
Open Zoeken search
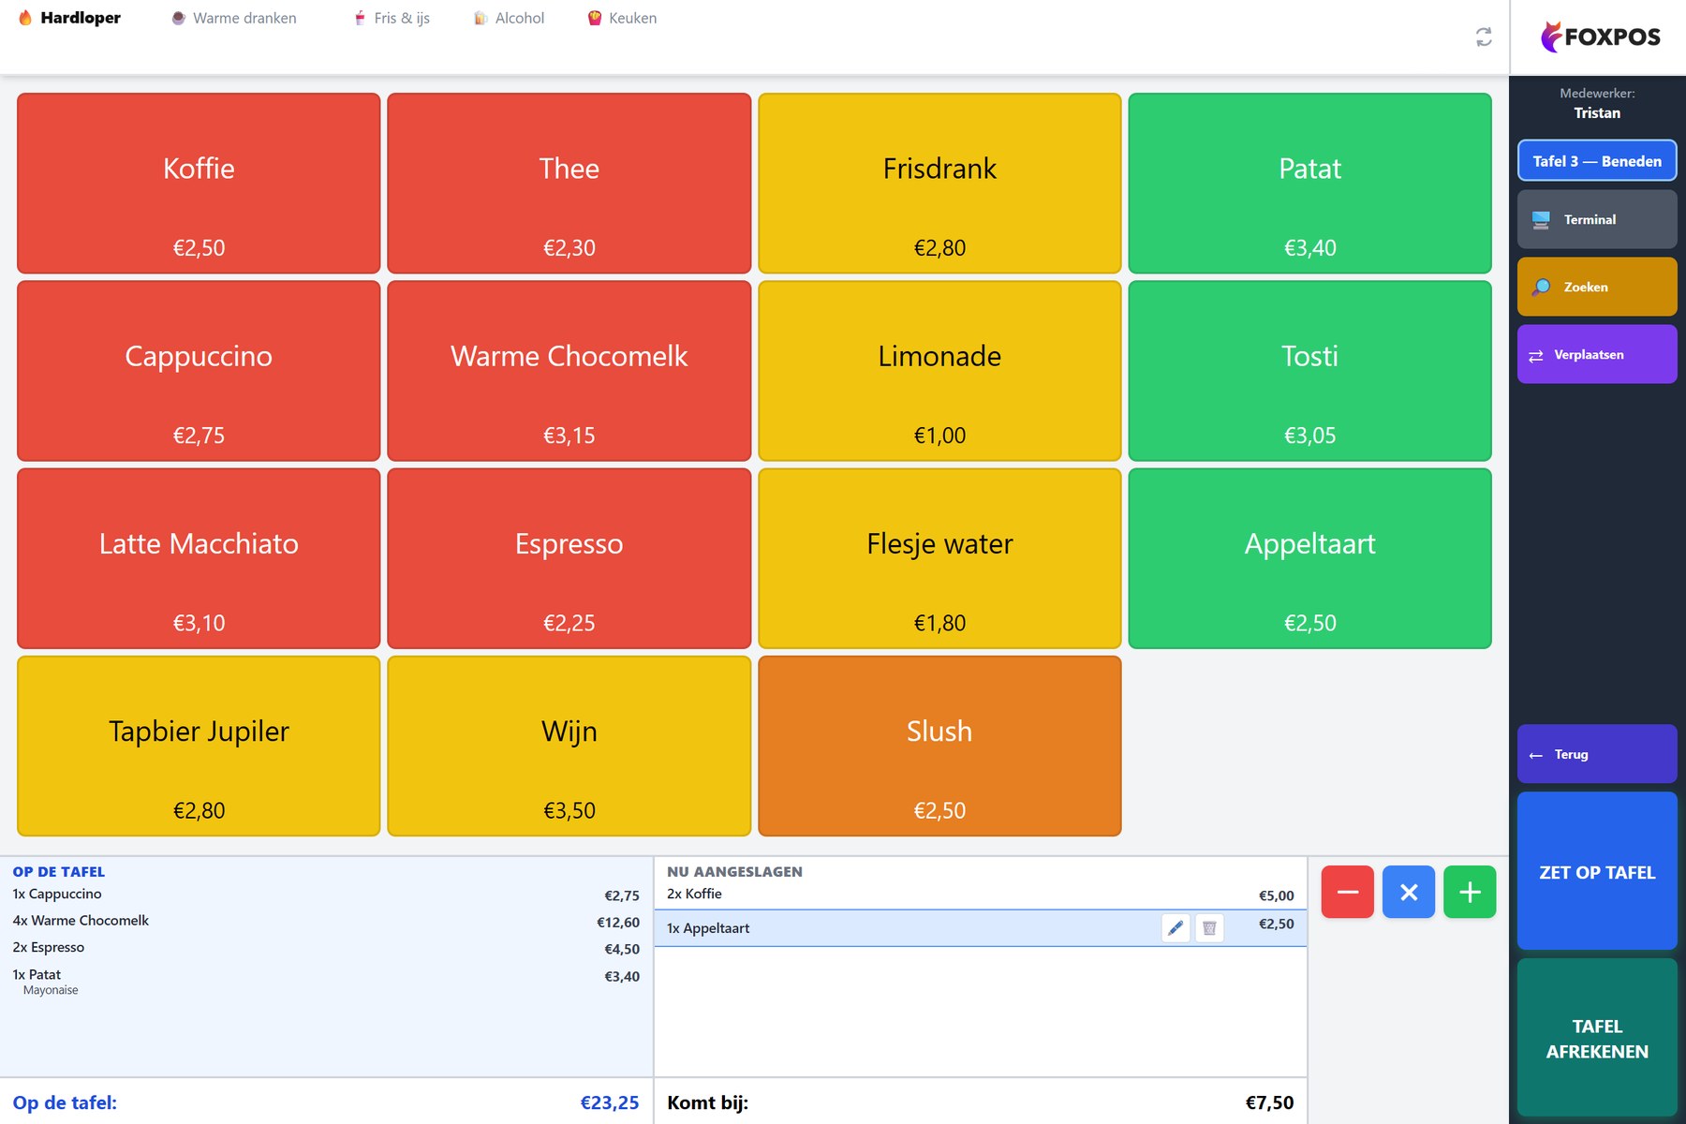click(1597, 287)
